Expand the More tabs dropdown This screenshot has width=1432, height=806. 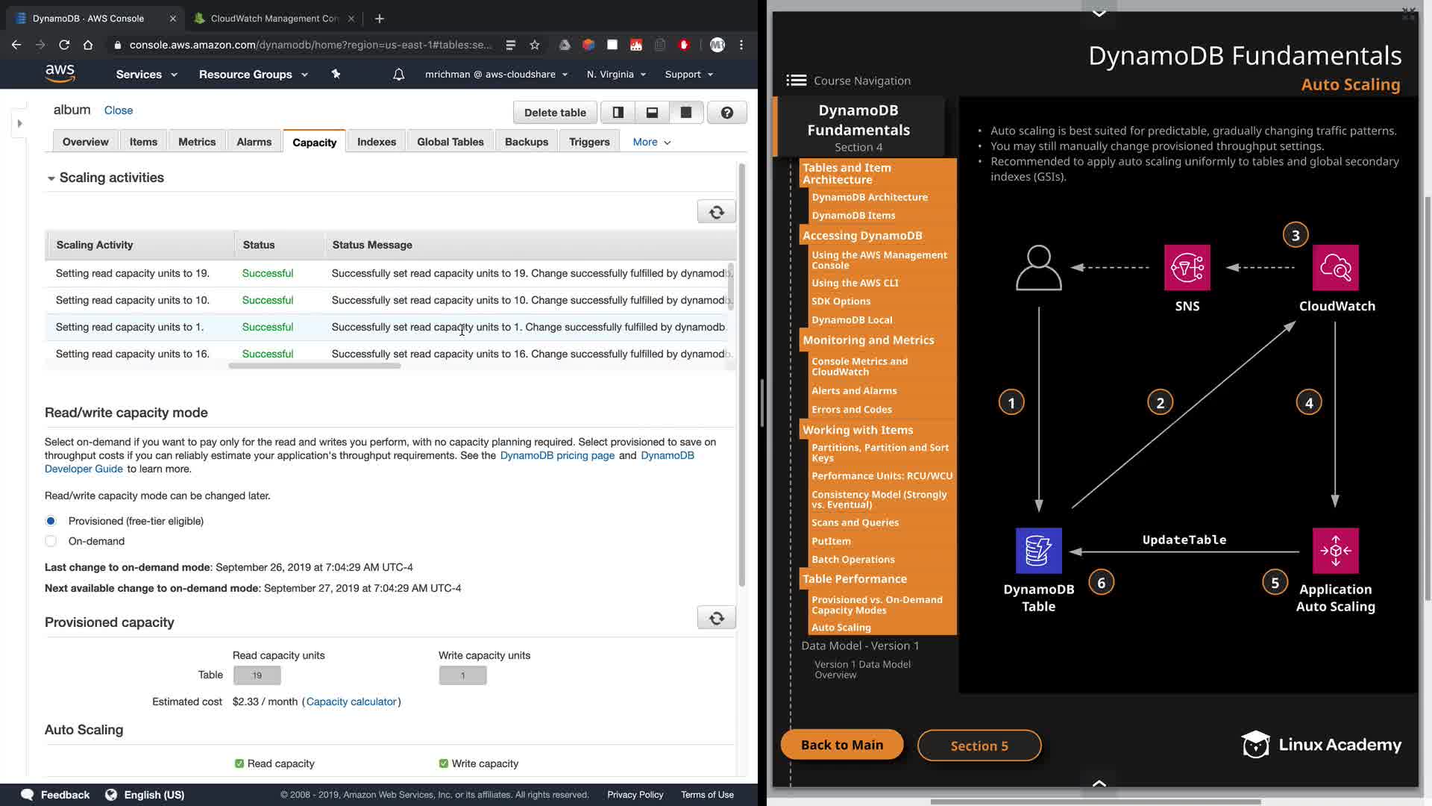tap(651, 142)
